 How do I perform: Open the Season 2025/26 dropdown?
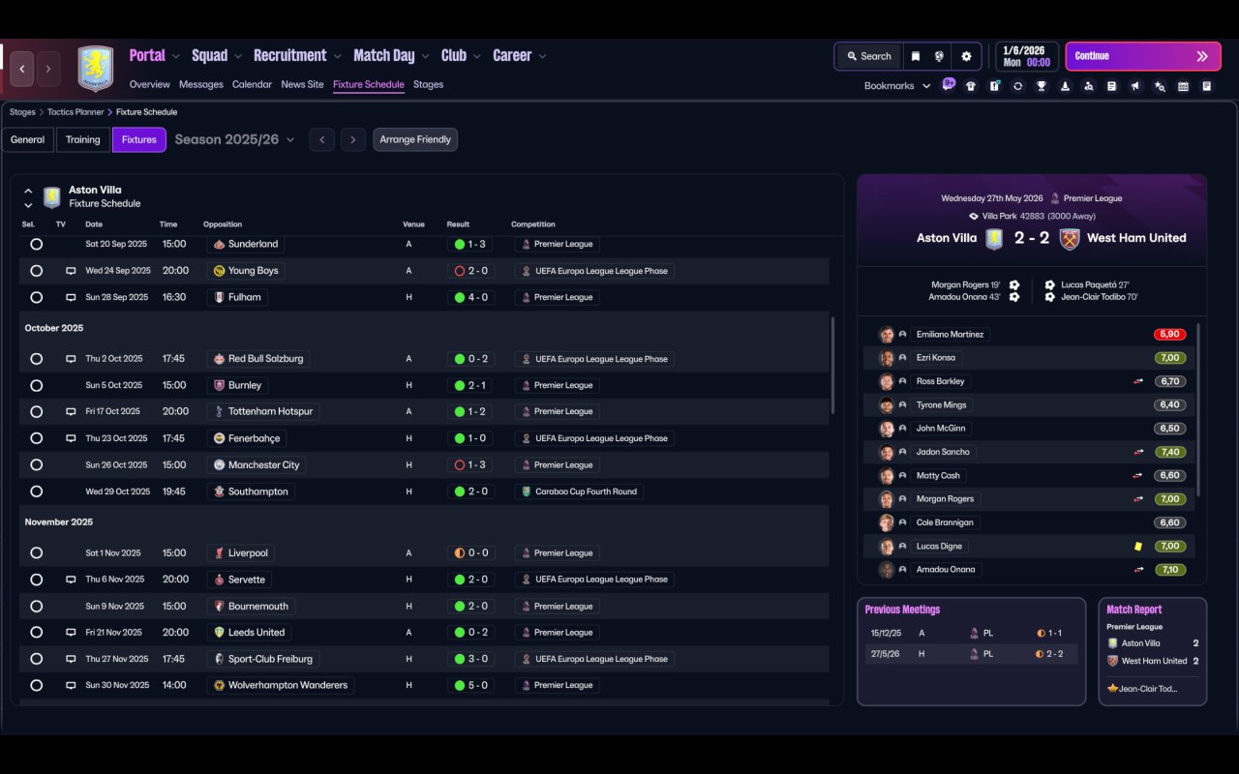(x=235, y=140)
